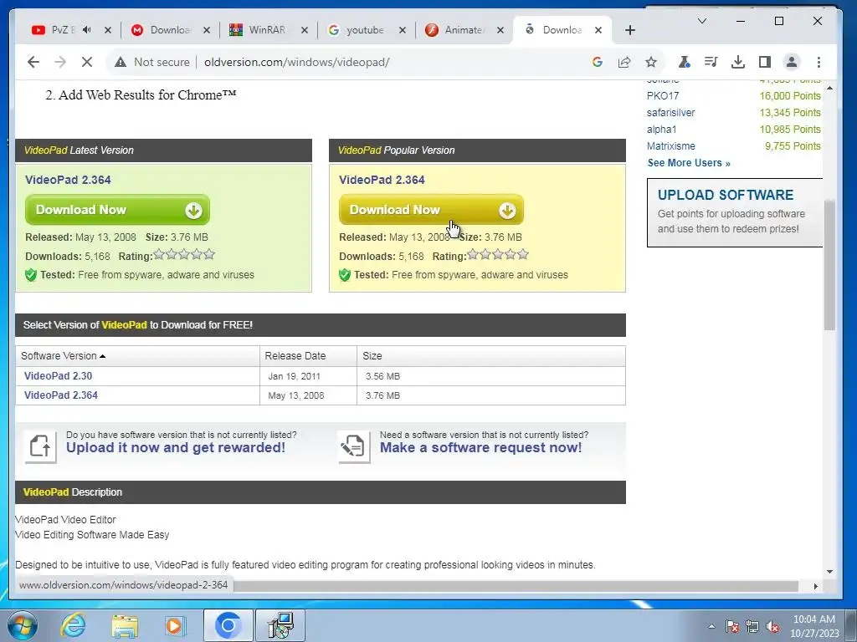857x642 pixels.
Task: Close the WinRAR tab
Action: (305, 31)
